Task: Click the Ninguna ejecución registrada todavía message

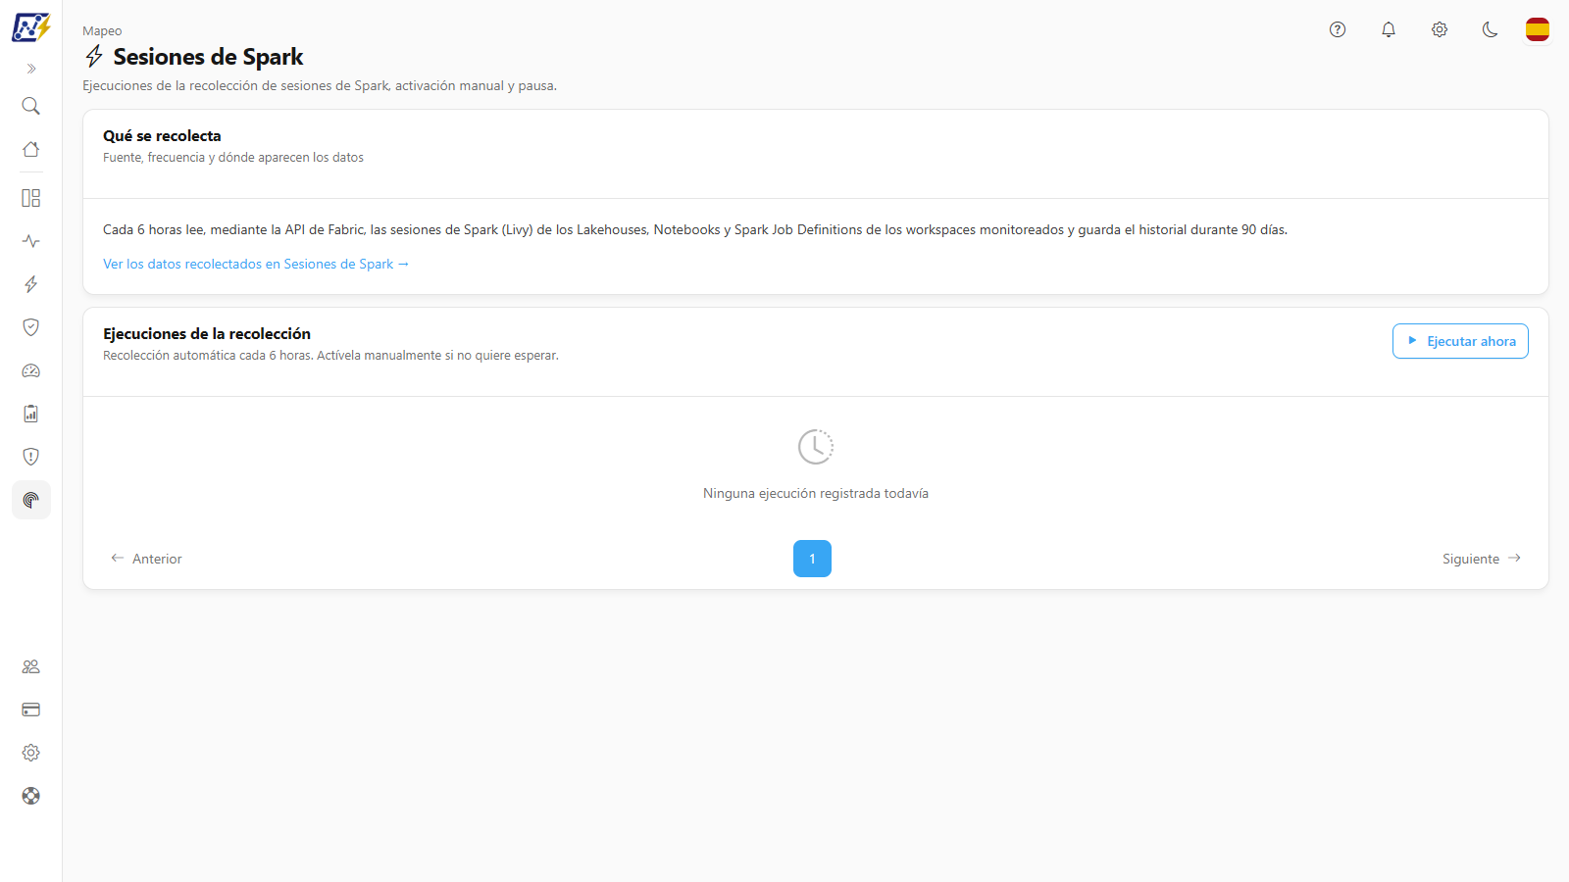Action: 816,493
